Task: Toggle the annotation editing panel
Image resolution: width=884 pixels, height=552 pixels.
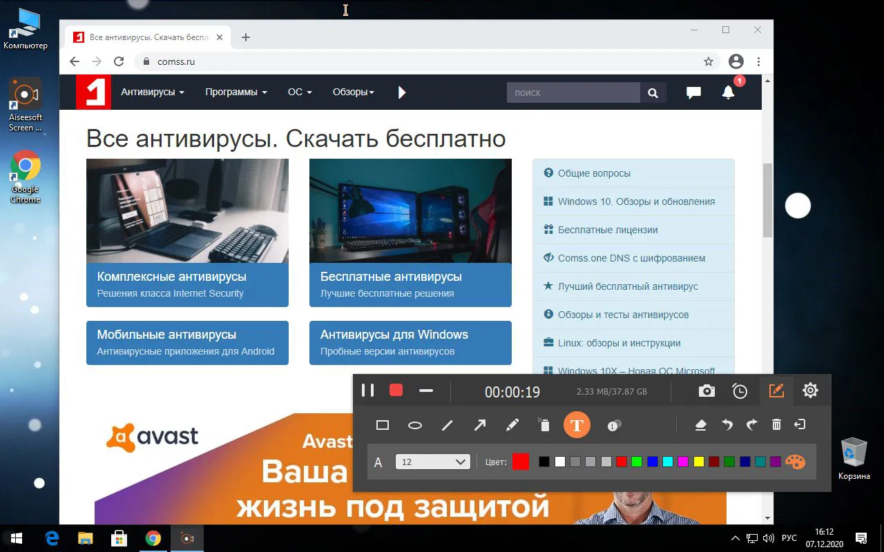Action: tap(776, 391)
